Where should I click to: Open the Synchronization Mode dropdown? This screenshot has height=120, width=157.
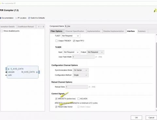pyautogui.click(x=81, y=70)
